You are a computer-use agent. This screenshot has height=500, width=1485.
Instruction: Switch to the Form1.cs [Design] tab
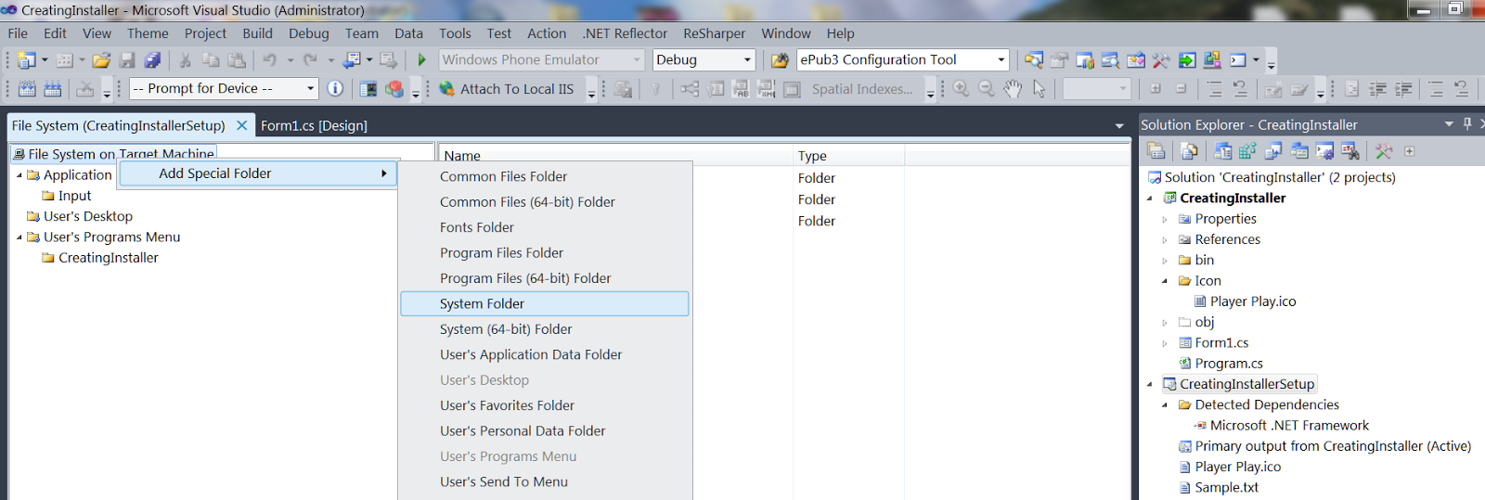pyautogui.click(x=314, y=126)
